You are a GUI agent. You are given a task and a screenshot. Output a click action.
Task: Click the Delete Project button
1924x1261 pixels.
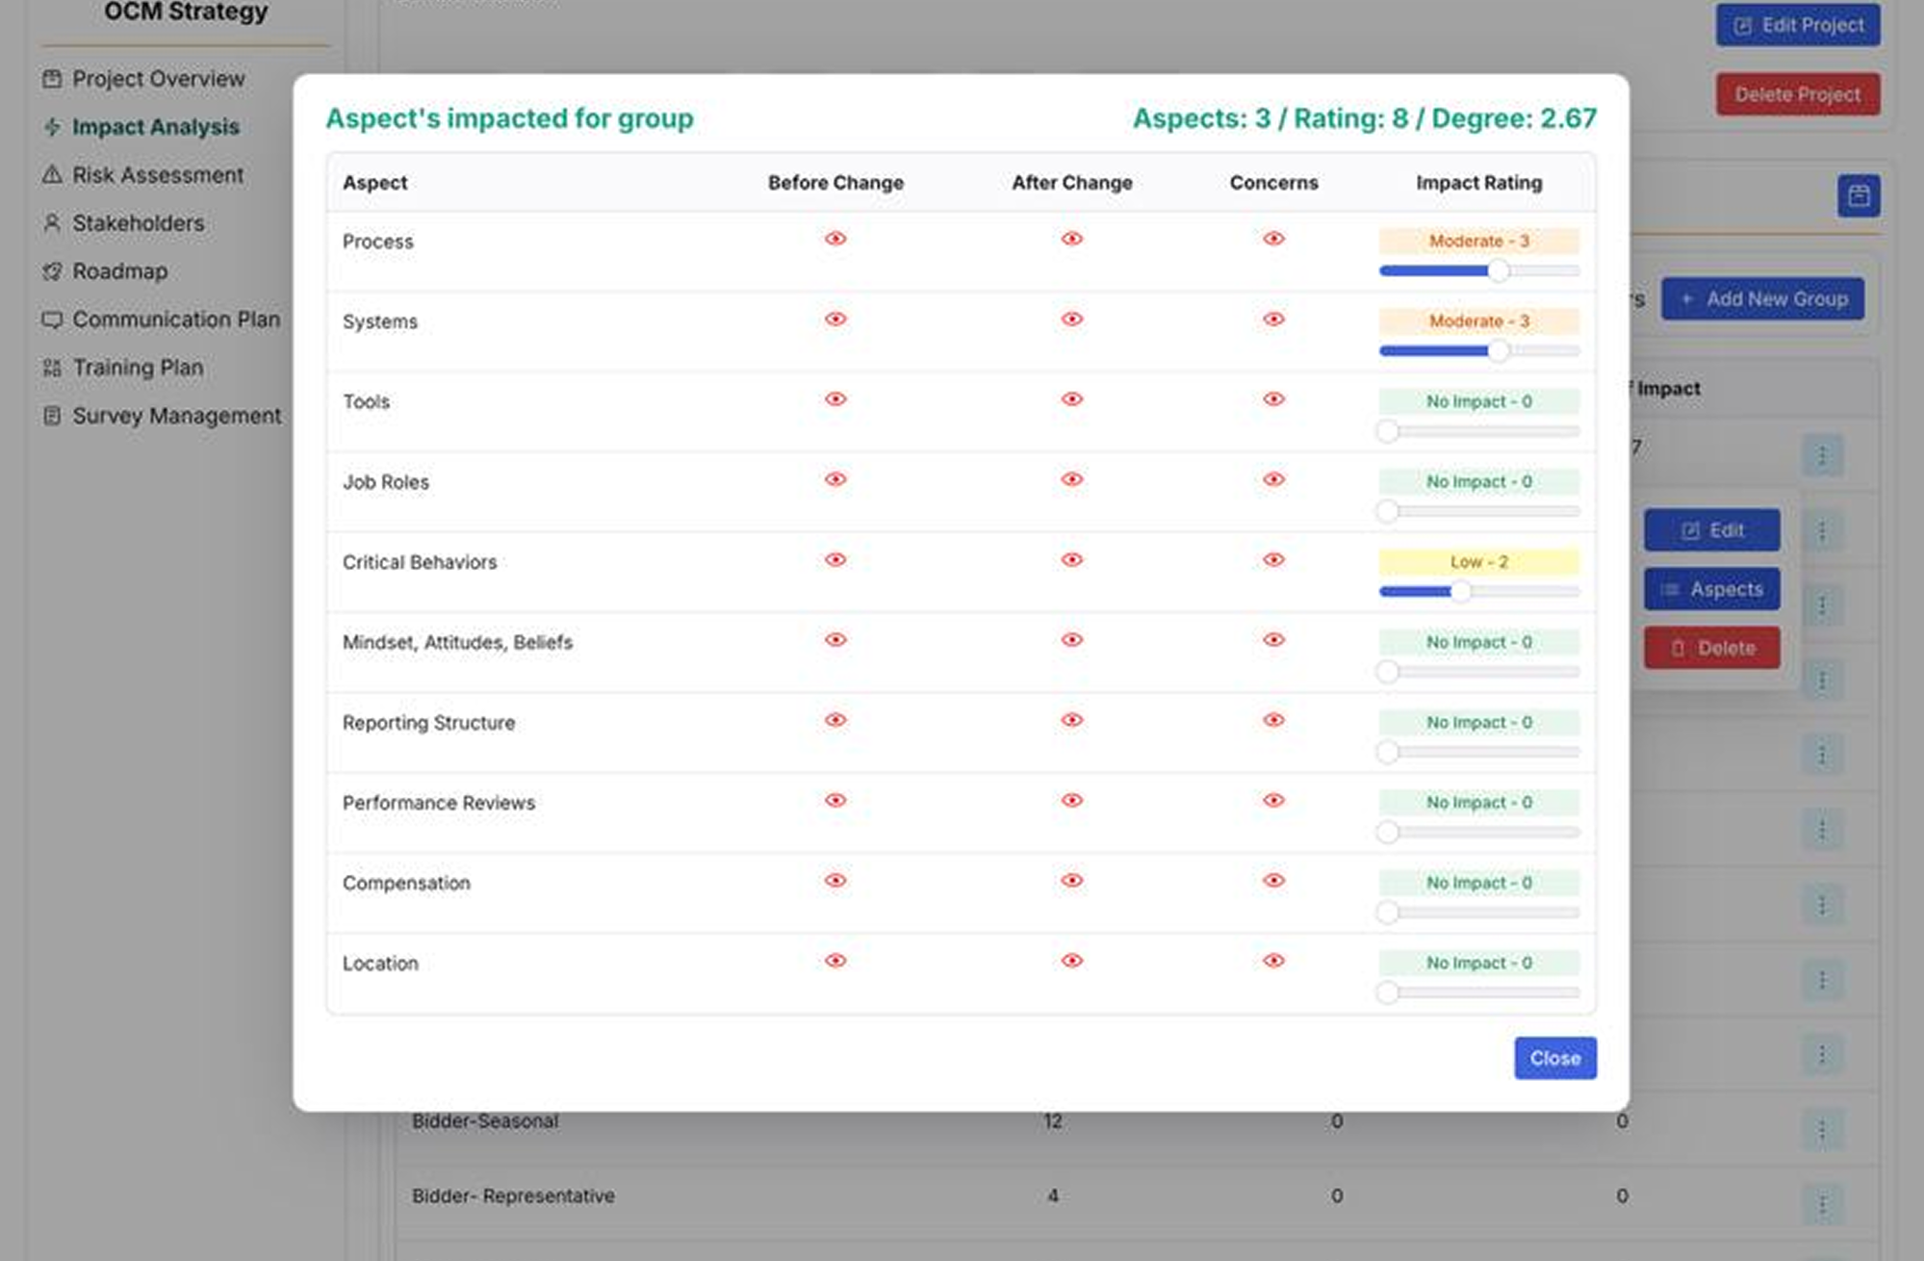click(x=1798, y=94)
